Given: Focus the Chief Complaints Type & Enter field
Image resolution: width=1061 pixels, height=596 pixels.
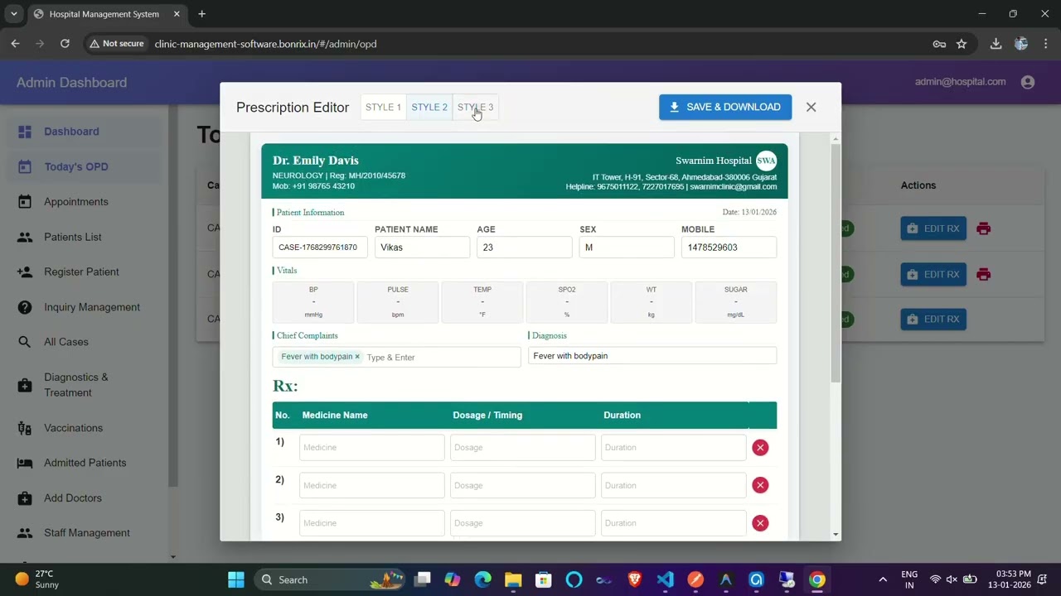Looking at the screenshot, I should [x=441, y=358].
